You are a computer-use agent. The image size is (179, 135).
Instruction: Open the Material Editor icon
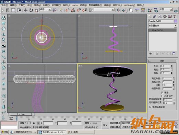point(150,10)
